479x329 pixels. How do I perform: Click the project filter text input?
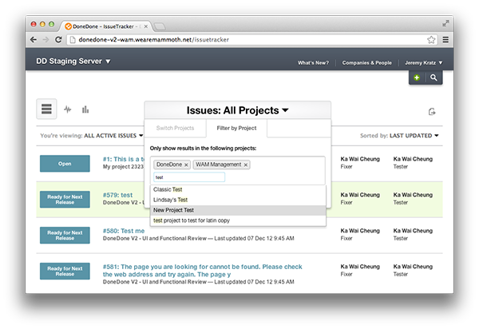[x=189, y=177]
